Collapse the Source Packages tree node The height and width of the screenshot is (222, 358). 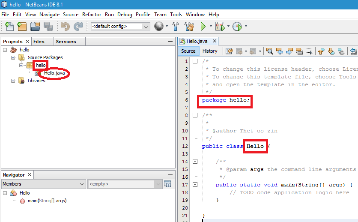pos(13,57)
